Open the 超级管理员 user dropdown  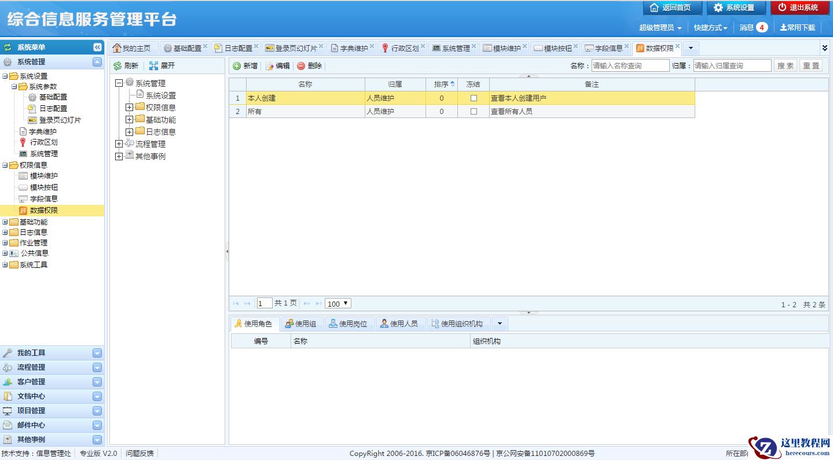[x=660, y=27]
